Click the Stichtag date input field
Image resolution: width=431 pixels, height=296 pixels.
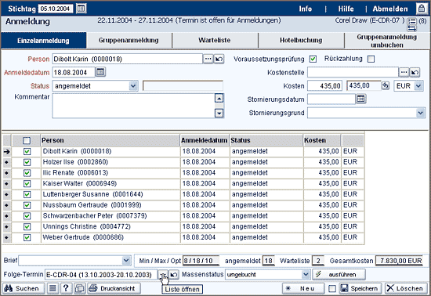point(56,9)
